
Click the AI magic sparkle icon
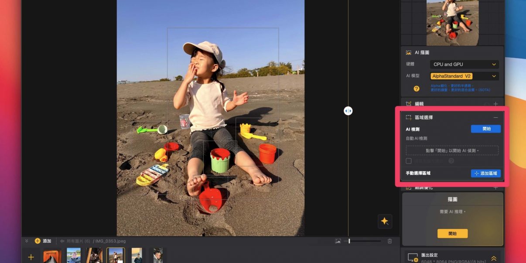tap(385, 222)
